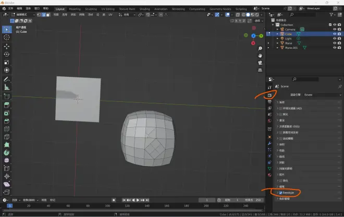The height and width of the screenshot is (217, 344).
Task: Select the Extrude Region tool
Action: pos(7,105)
